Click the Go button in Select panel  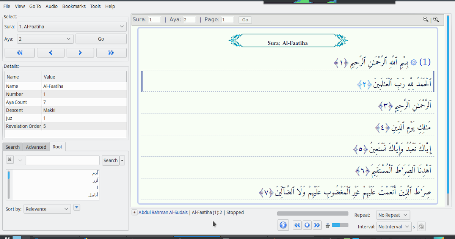[x=101, y=39]
